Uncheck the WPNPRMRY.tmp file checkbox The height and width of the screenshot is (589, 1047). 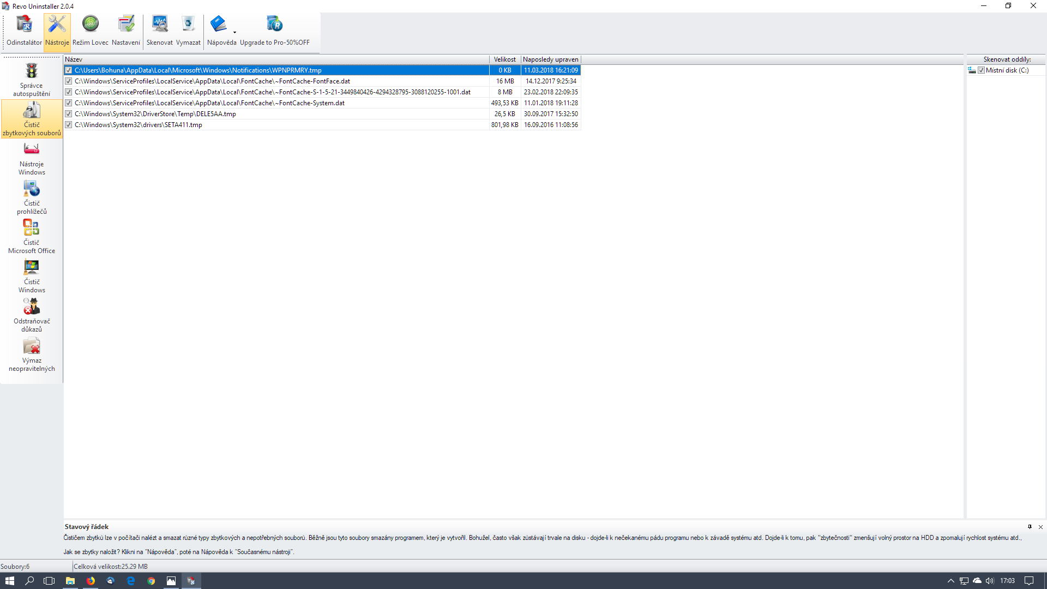(69, 70)
